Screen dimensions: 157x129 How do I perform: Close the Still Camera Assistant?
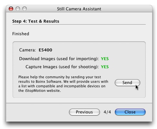pyautogui.click(x=130, y=112)
